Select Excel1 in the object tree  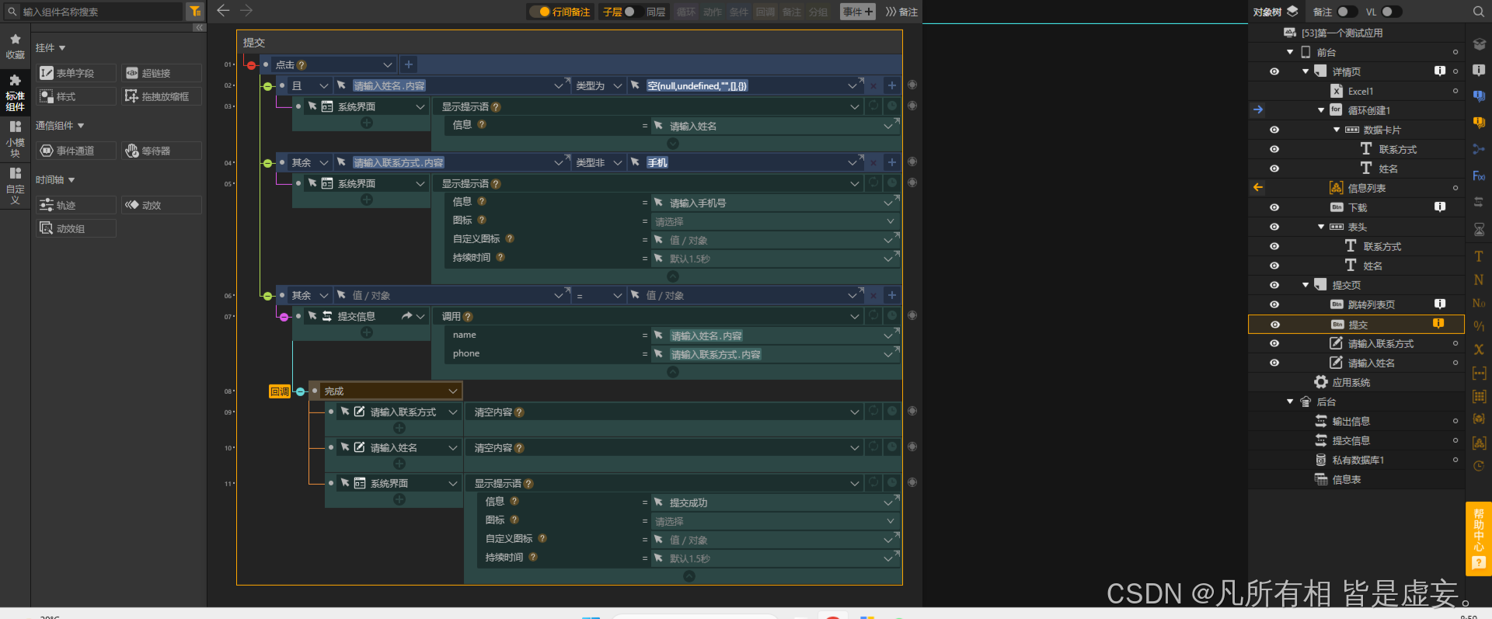[1360, 91]
